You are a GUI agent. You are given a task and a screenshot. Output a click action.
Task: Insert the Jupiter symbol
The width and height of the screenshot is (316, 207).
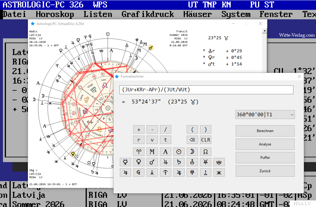pos(166,162)
